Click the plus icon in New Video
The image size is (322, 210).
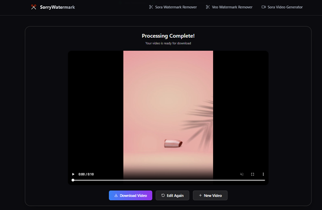coord(200,196)
